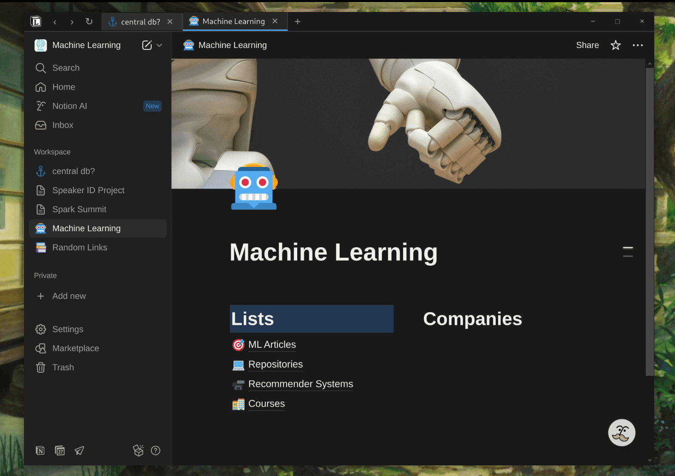Open the ML Articles link
The height and width of the screenshot is (476, 675).
point(272,345)
